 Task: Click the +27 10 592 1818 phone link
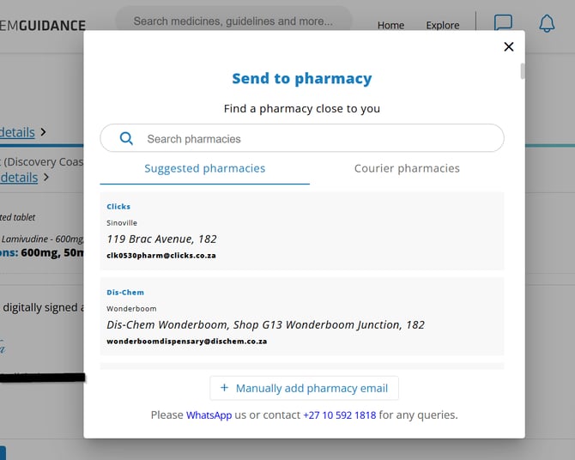(x=339, y=415)
